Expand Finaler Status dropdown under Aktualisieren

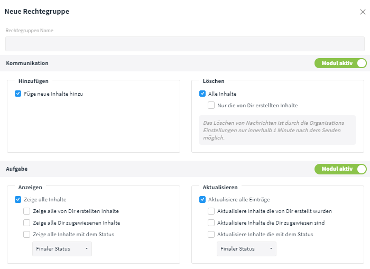tap(246, 249)
